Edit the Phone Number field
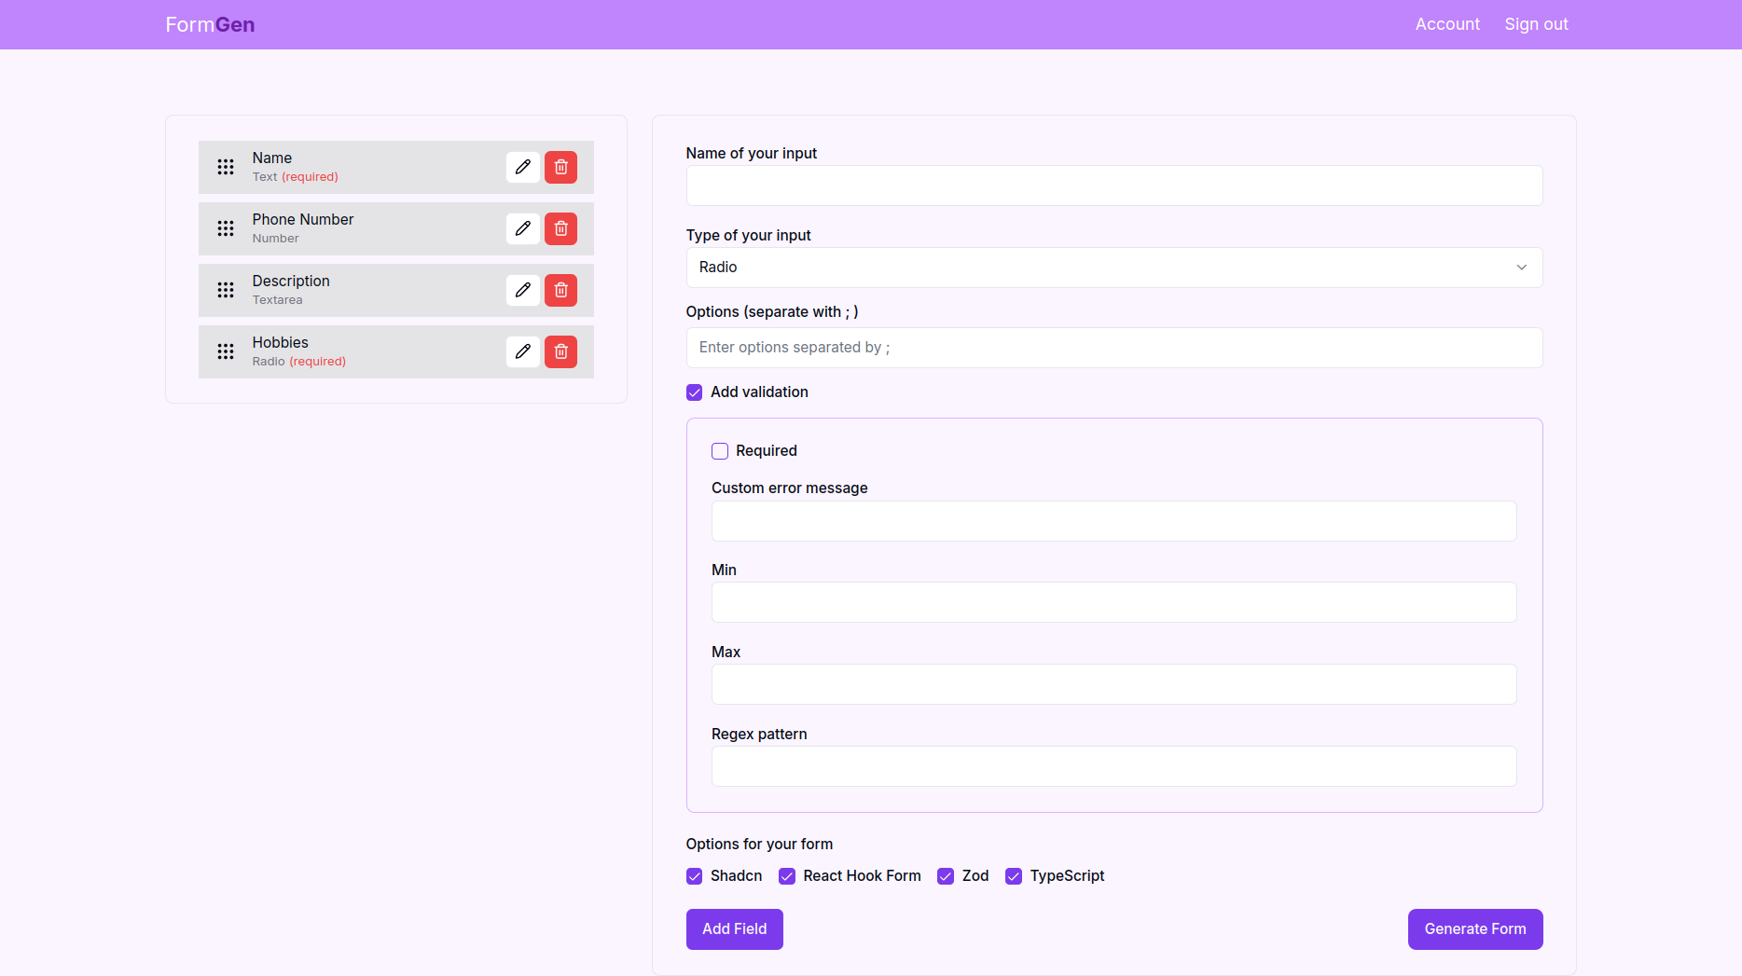The image size is (1742, 976). (522, 228)
